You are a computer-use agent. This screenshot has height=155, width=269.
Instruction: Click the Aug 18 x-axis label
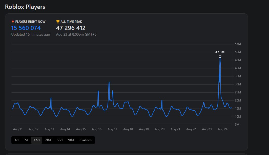tap(128, 129)
